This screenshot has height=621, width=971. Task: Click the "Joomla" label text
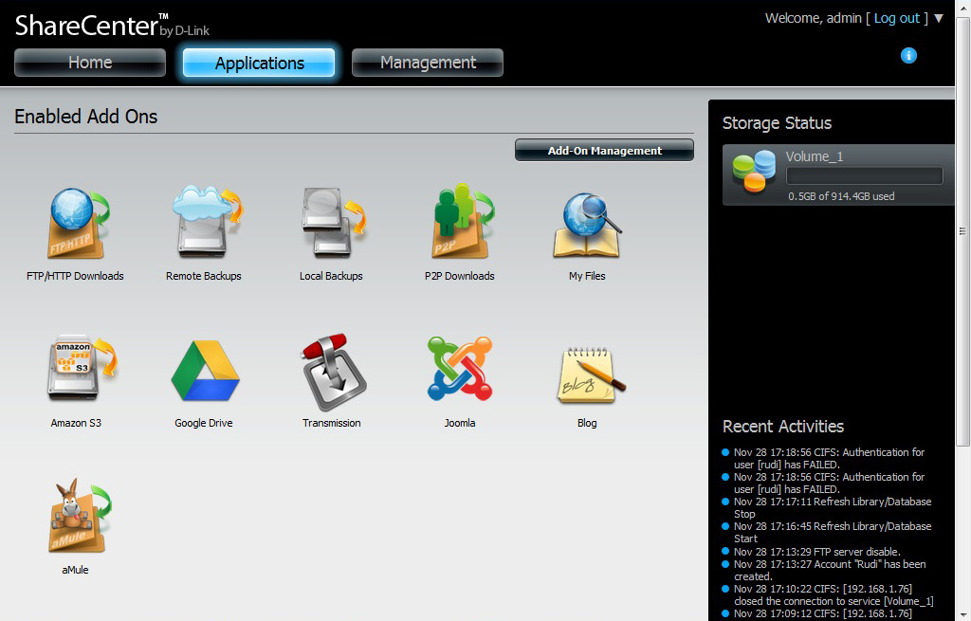(x=460, y=423)
